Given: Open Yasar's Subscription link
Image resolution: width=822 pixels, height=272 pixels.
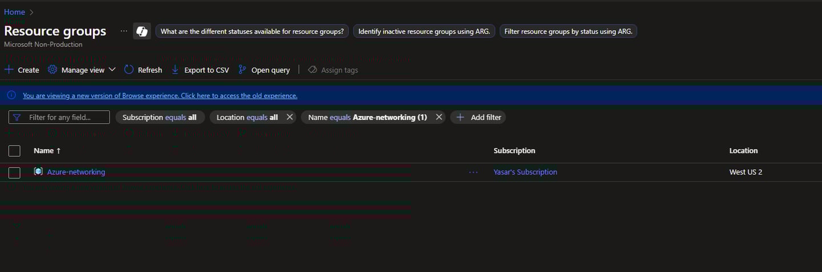Looking at the screenshot, I should pos(525,172).
